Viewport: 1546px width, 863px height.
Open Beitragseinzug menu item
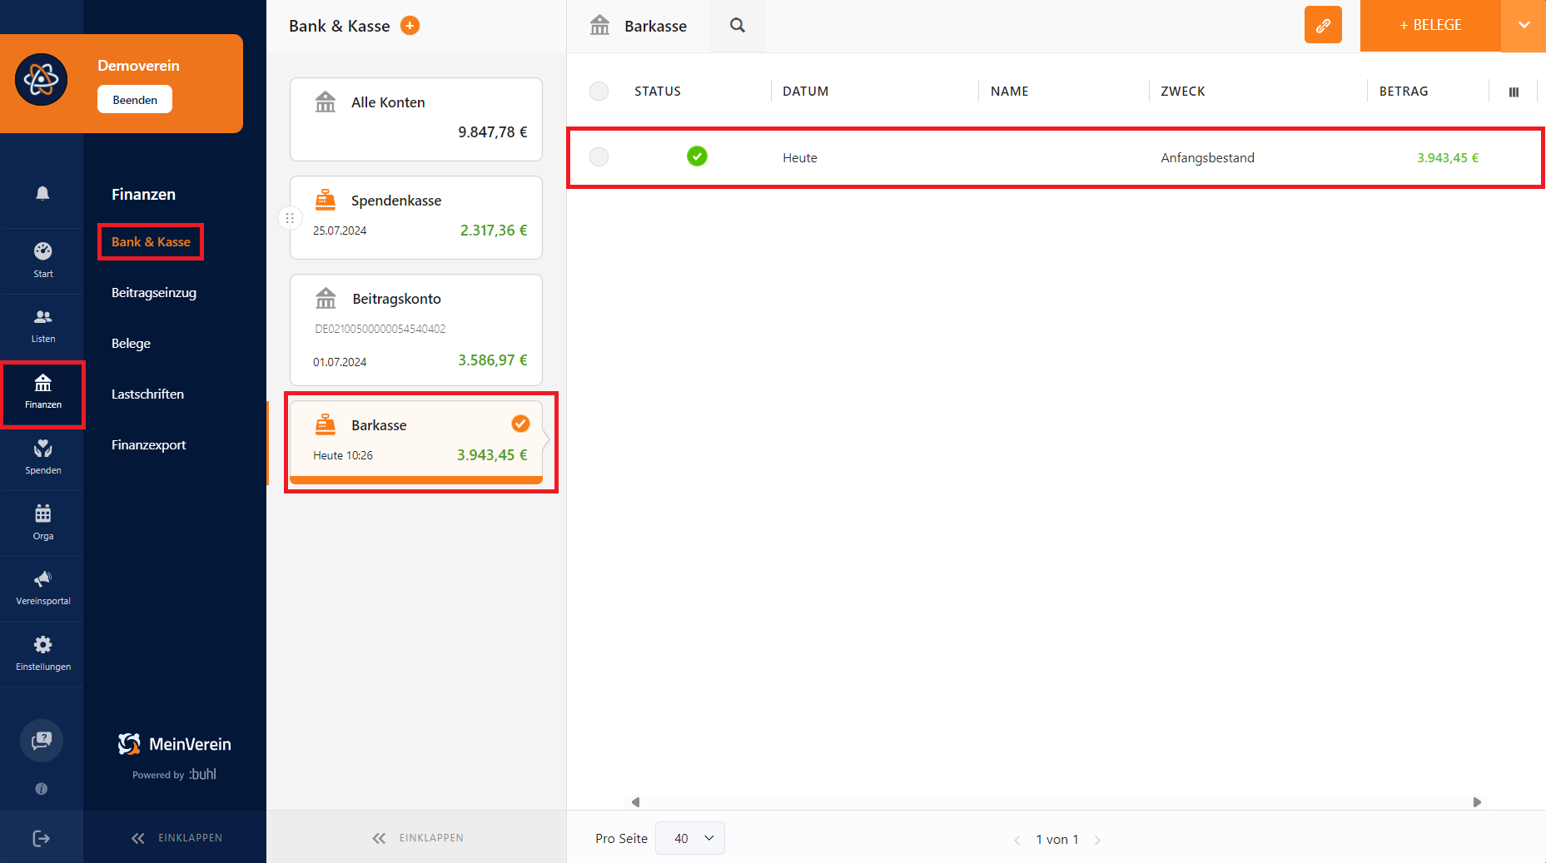tap(154, 293)
